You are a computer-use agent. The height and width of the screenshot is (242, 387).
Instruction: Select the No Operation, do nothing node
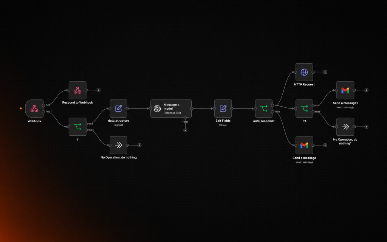[x=118, y=145]
